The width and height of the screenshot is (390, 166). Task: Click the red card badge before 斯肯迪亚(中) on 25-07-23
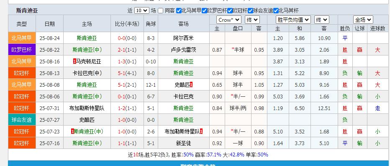(x=72, y=131)
